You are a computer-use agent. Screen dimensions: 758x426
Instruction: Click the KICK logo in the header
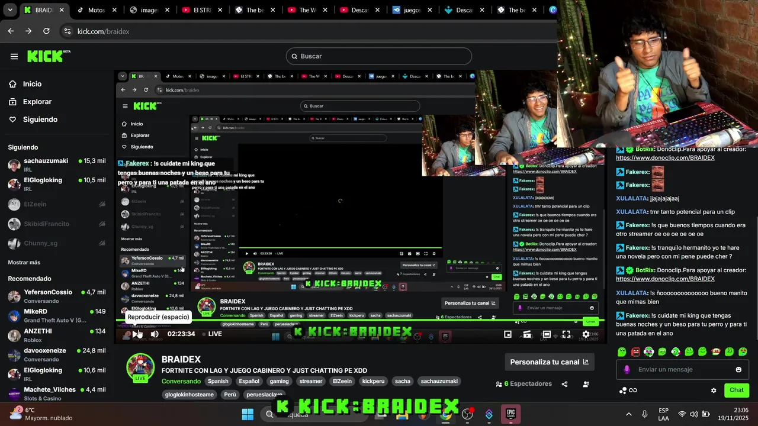click(x=49, y=56)
